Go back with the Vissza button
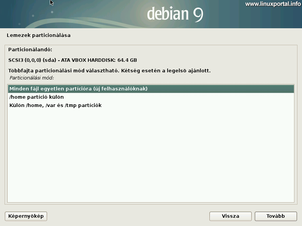Image resolution: width=302 pixels, height=226 pixels. coord(231,216)
